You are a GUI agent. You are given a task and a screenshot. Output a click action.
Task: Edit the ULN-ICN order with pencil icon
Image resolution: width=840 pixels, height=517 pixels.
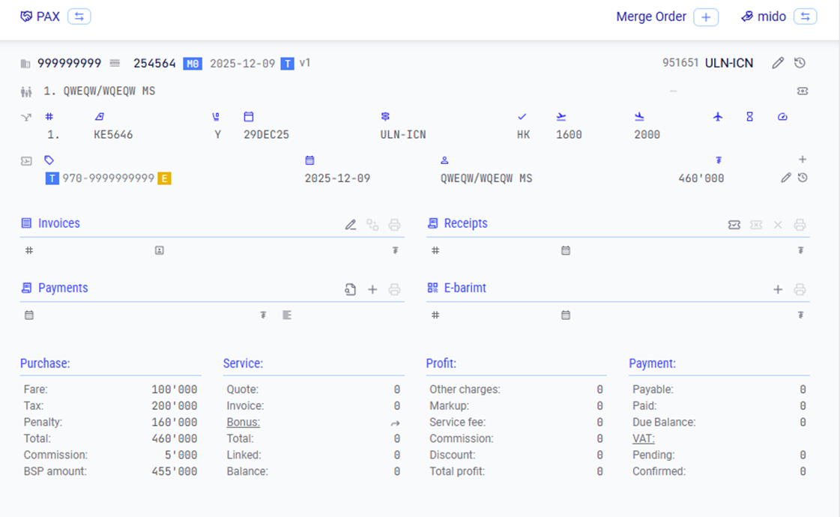coord(778,63)
